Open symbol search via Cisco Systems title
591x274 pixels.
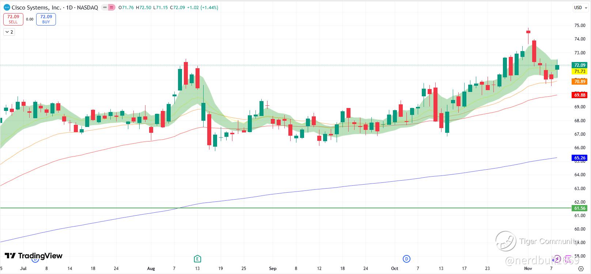coord(55,7)
